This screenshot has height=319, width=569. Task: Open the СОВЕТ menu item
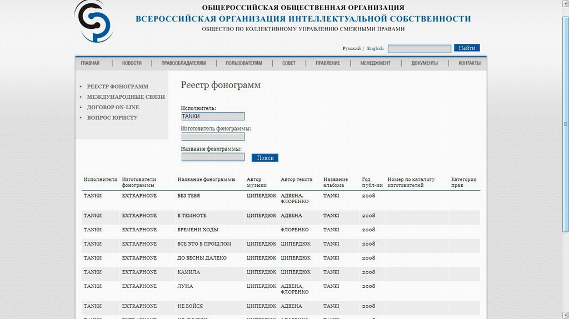289,63
